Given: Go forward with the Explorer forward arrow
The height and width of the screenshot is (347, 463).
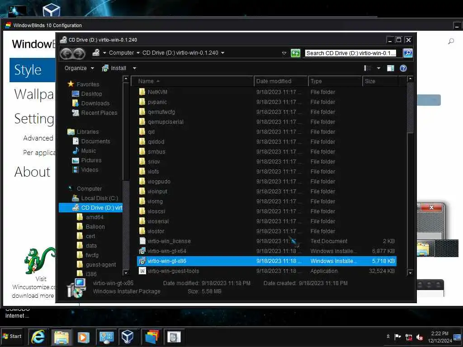Looking at the screenshot, I should 79,53.
